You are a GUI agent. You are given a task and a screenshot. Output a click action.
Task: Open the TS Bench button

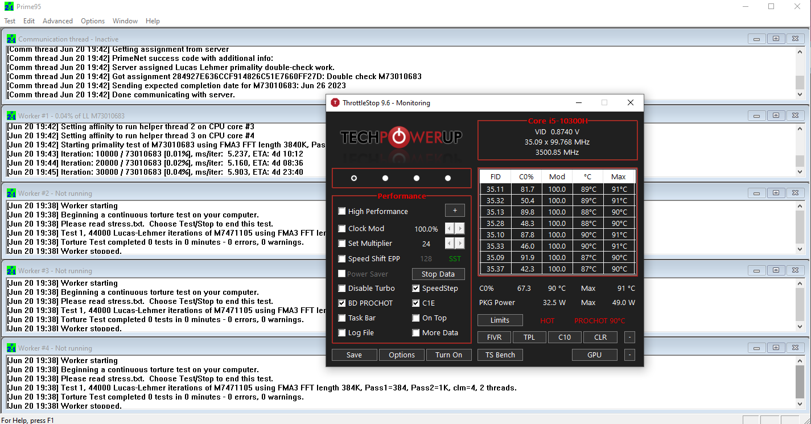pos(500,355)
